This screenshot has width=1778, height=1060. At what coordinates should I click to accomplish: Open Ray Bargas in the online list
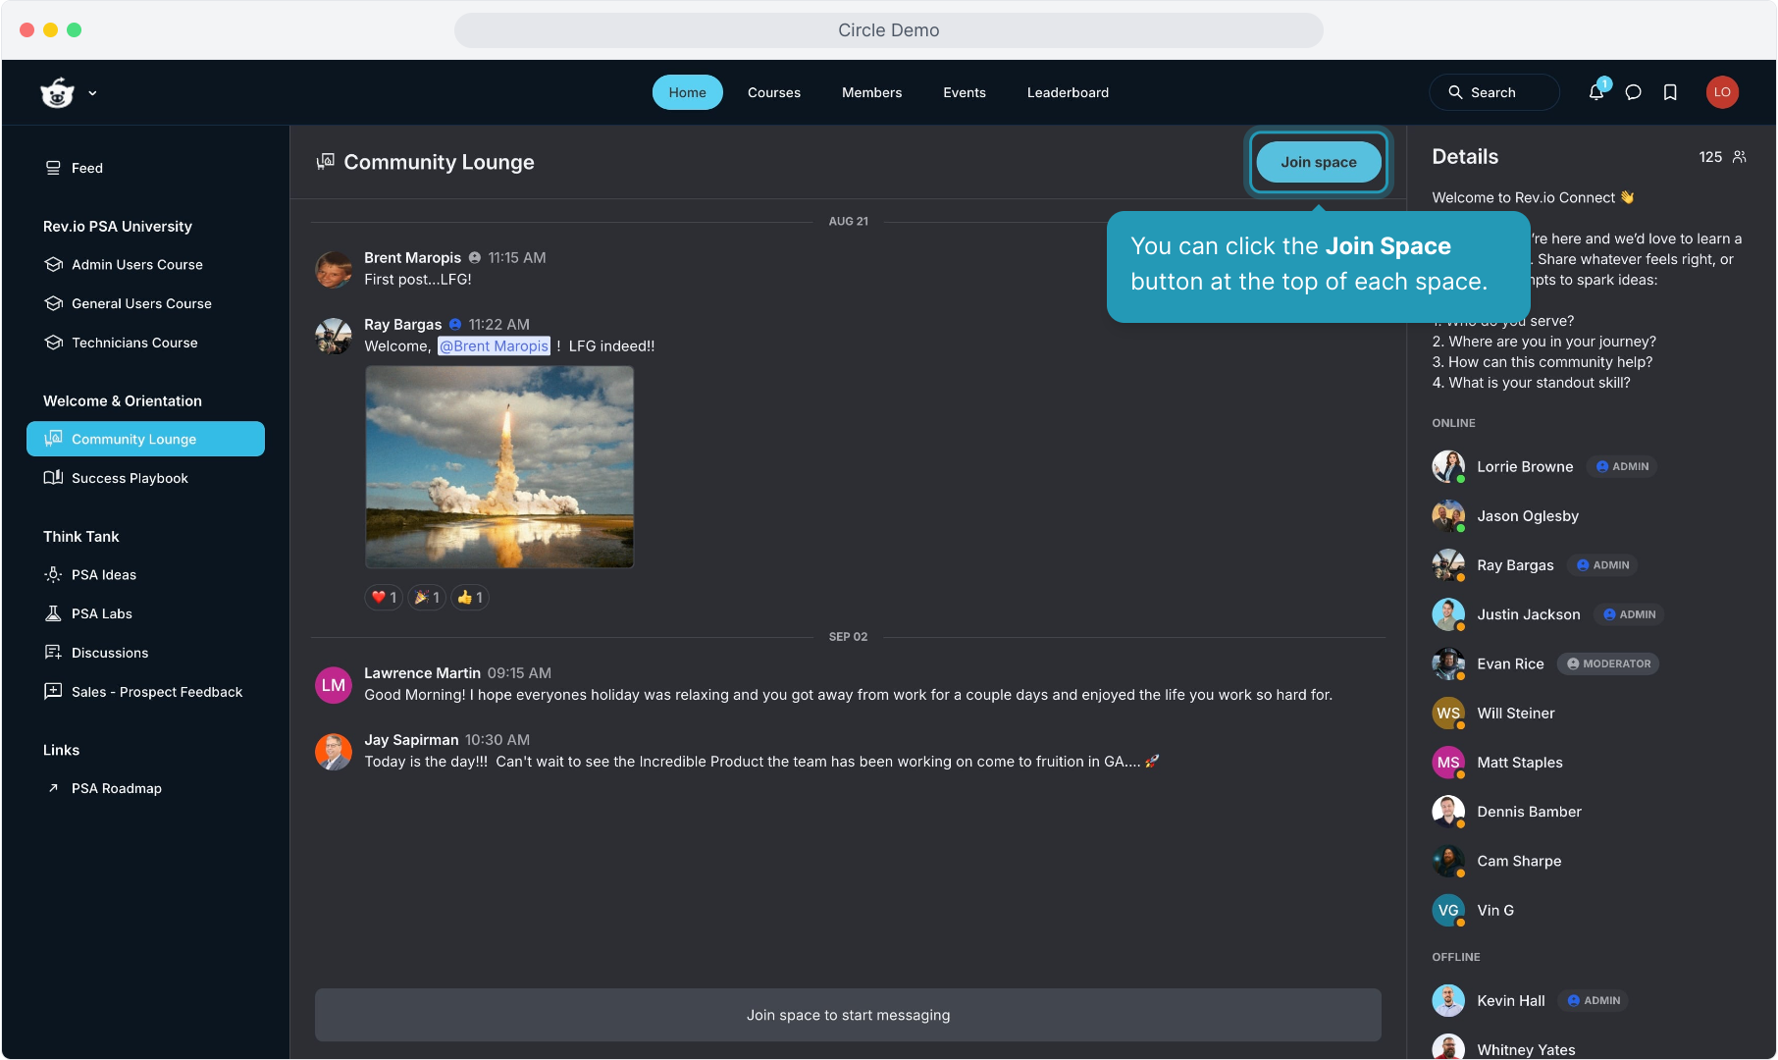pos(1515,565)
